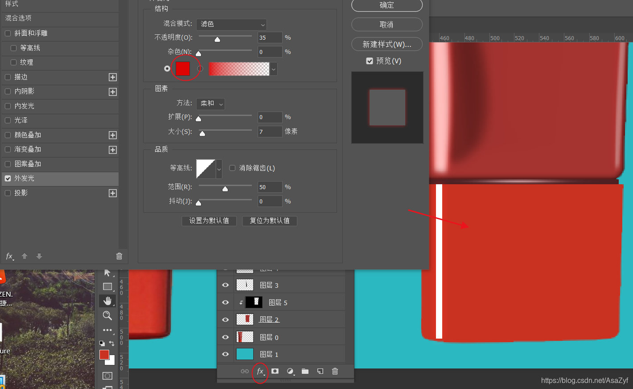Uncheck 外发光 checkbox

(x=8, y=178)
